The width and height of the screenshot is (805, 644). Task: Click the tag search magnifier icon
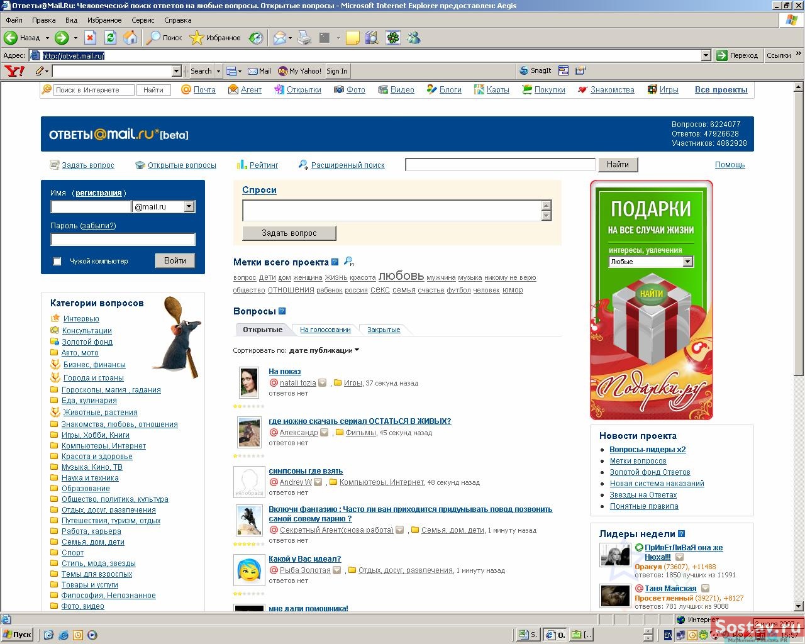tap(349, 262)
